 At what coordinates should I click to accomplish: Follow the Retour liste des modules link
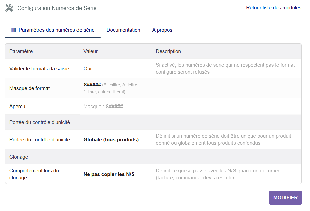[x=273, y=8]
